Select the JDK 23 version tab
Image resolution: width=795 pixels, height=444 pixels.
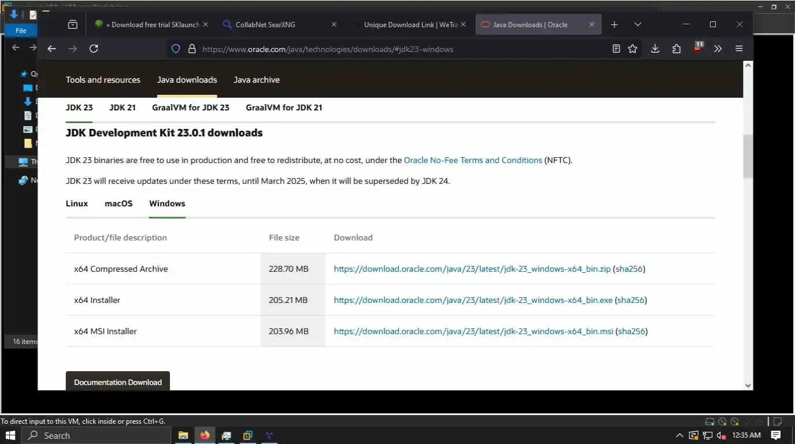click(x=79, y=108)
